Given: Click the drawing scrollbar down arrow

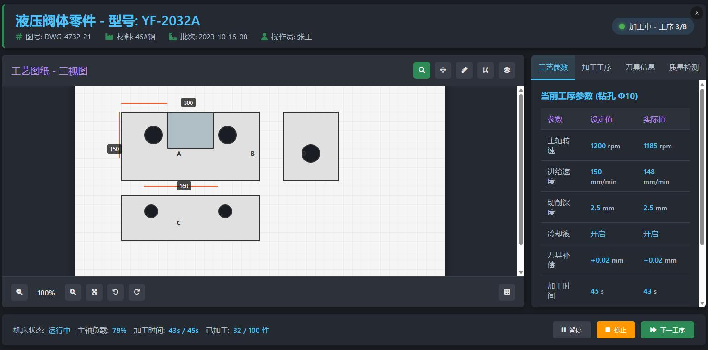Looking at the screenshot, I should 521,272.
